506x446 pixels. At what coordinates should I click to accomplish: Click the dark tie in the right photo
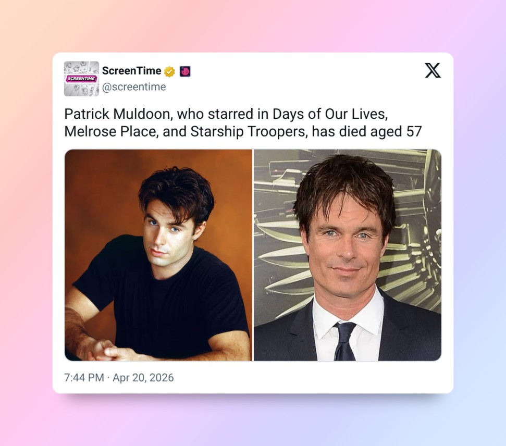point(344,341)
